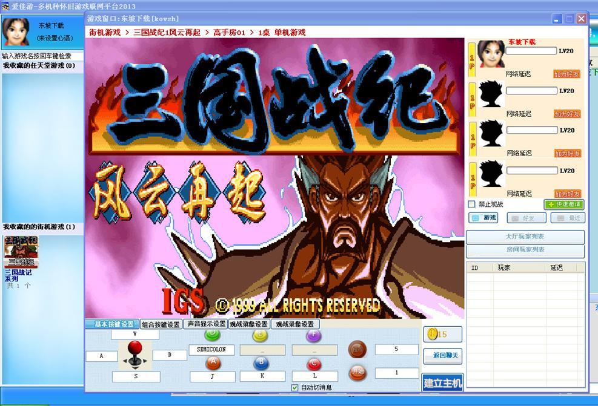Click the start key field showing 1
The width and height of the screenshot is (598, 406).
(x=397, y=373)
